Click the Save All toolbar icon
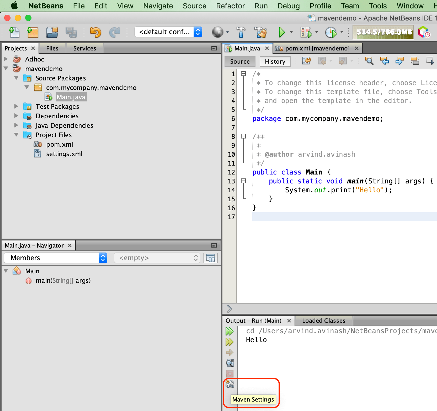Screen dimensions: 437x411 71,32
